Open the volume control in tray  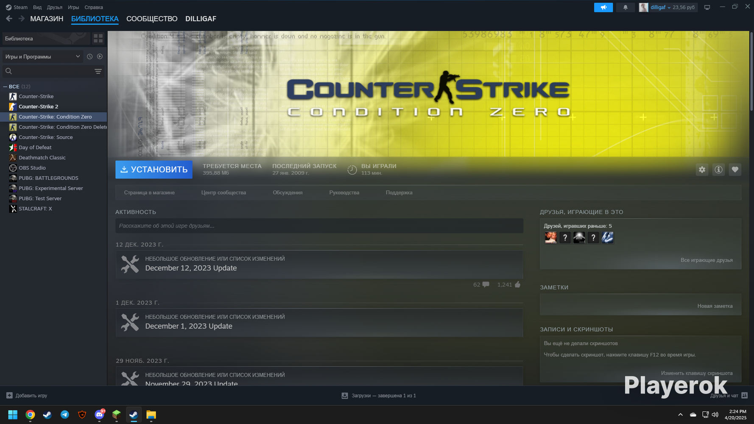pos(715,415)
